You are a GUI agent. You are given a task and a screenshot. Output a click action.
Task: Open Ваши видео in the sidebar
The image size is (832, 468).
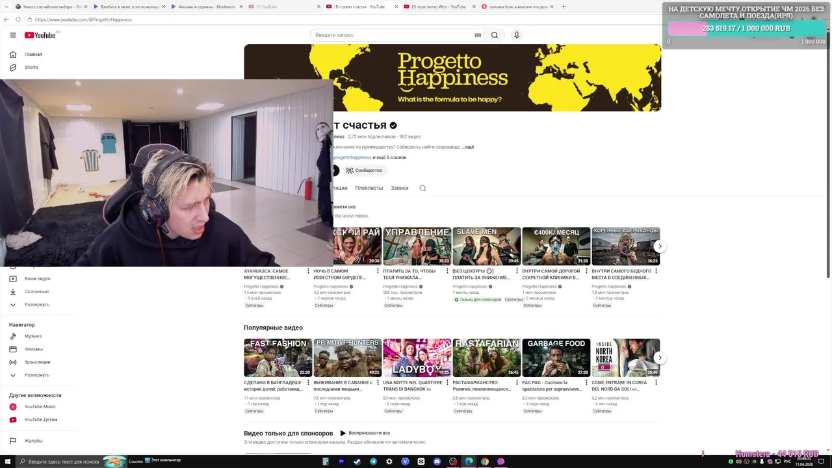pos(37,279)
